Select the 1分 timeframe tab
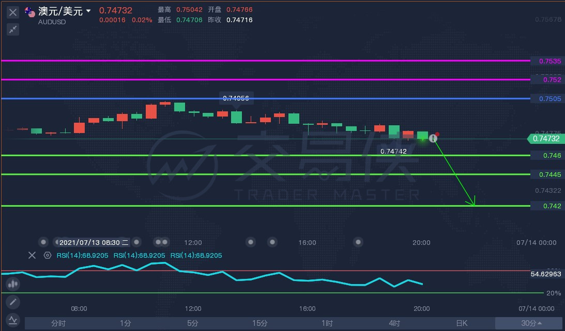The image size is (565, 331). [126, 323]
